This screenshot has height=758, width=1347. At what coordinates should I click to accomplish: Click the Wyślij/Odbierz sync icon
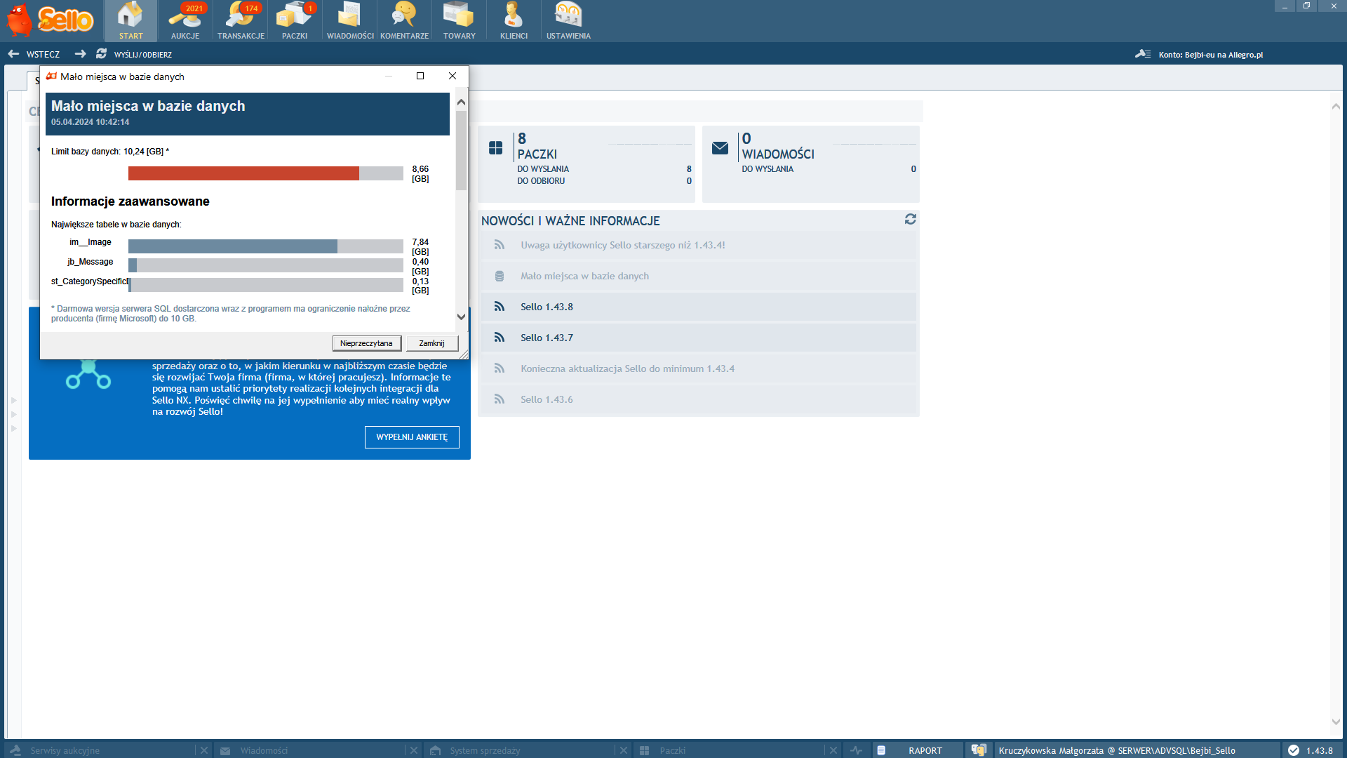(x=102, y=54)
